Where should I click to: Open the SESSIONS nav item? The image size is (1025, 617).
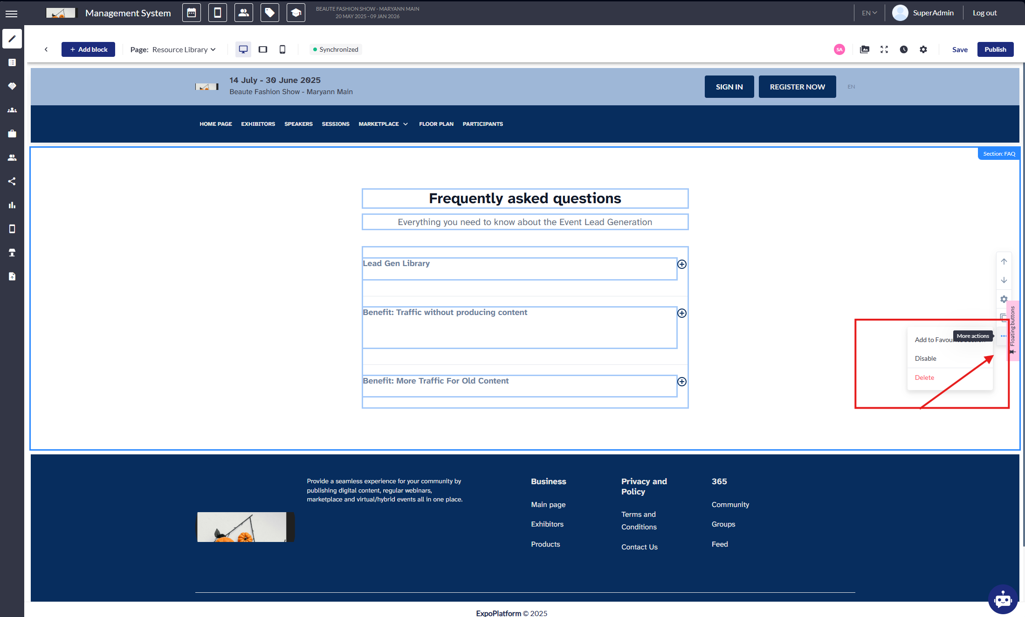[336, 124]
